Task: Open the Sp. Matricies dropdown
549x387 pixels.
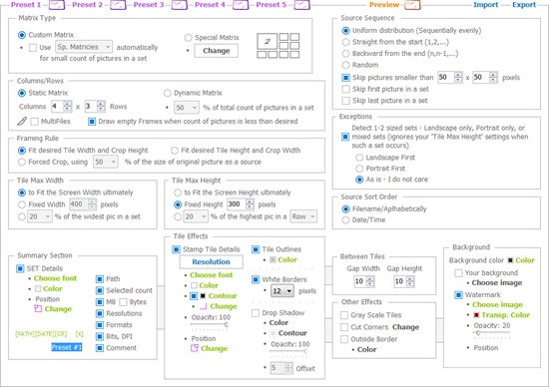Action: pyautogui.click(x=84, y=47)
